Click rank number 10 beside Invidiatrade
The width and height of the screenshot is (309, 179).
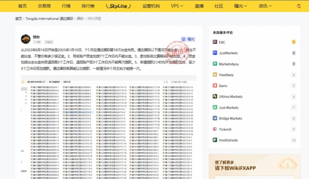[x=294, y=140]
